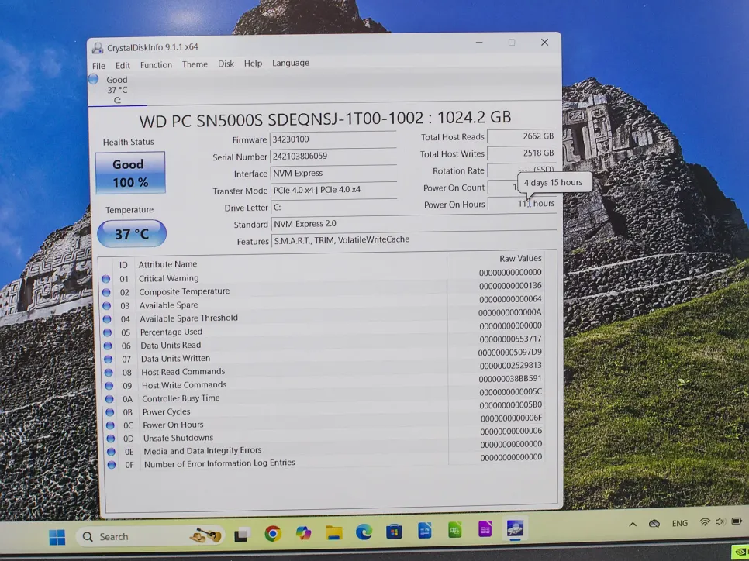Open the Theme menu
Image resolution: width=749 pixels, height=561 pixels.
point(195,64)
